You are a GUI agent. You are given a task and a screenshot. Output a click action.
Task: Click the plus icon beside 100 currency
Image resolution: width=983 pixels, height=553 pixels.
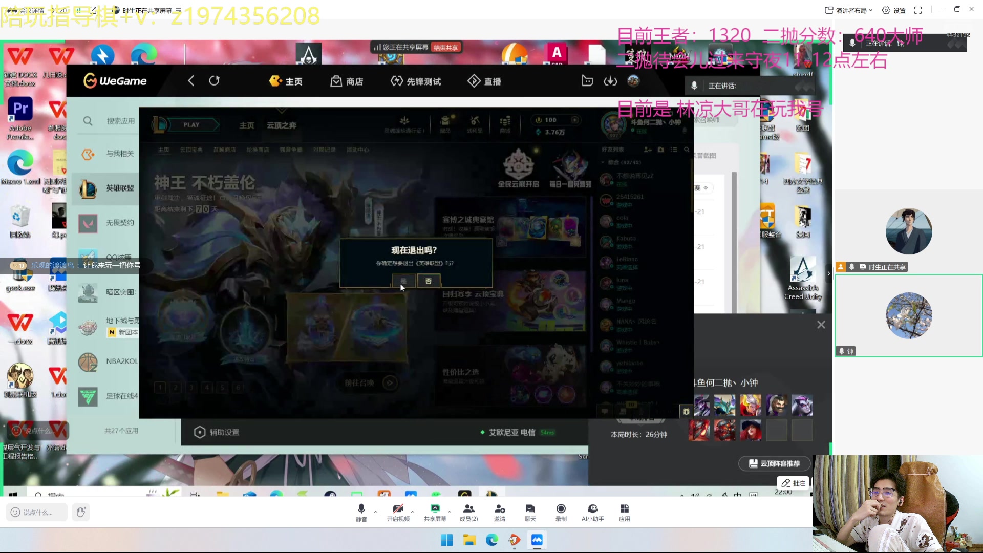(x=575, y=120)
